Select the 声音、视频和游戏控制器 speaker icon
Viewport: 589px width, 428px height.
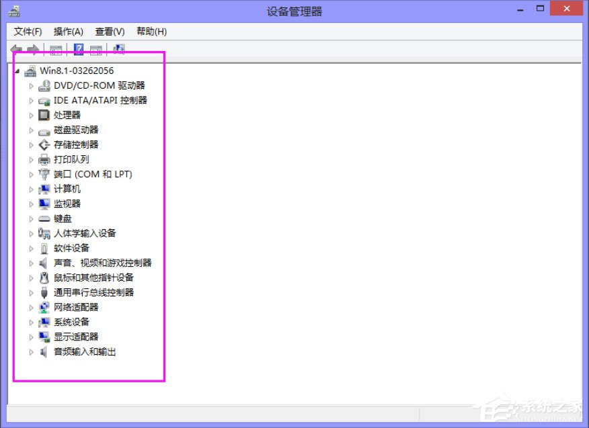[43, 263]
